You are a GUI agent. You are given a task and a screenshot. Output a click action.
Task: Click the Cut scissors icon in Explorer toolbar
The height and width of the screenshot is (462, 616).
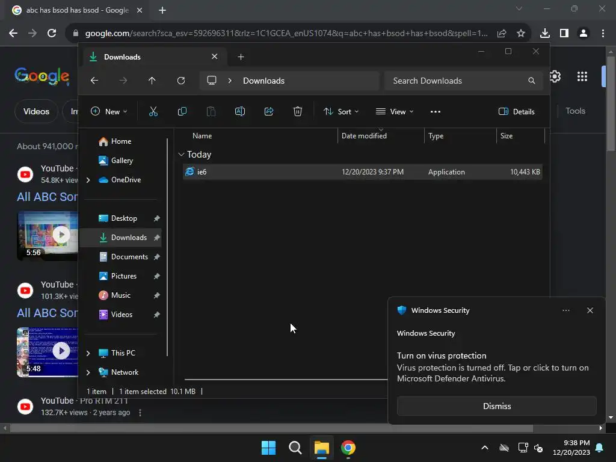153,111
